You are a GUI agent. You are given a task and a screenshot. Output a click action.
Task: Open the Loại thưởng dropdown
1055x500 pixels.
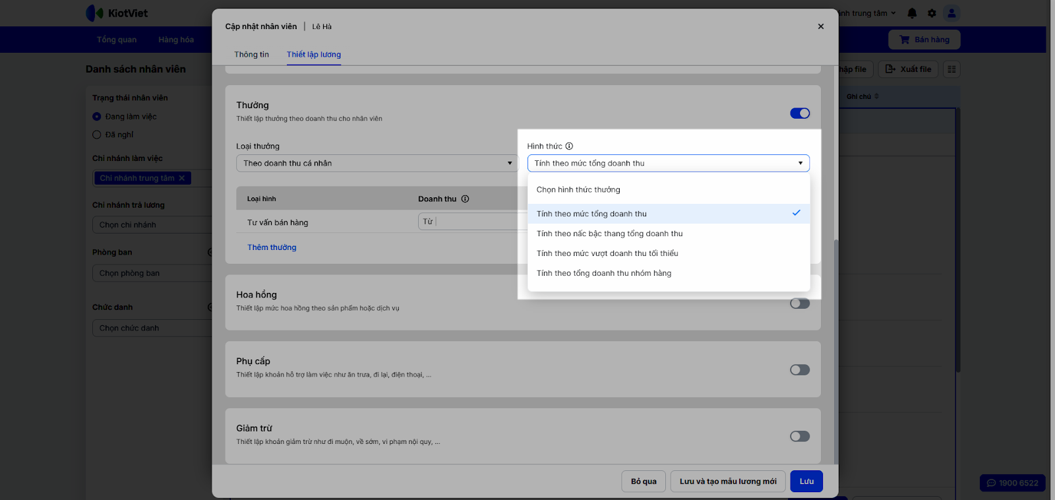[x=377, y=164]
